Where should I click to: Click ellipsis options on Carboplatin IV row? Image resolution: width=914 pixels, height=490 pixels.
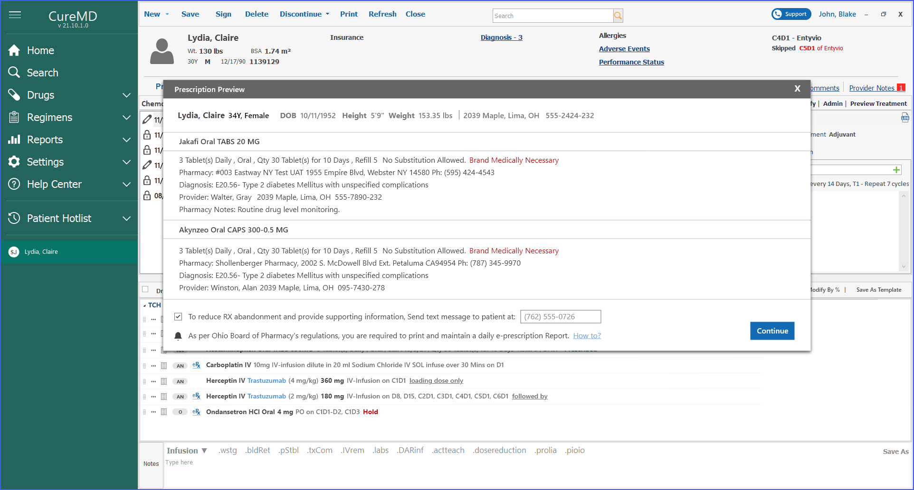pyautogui.click(x=153, y=365)
